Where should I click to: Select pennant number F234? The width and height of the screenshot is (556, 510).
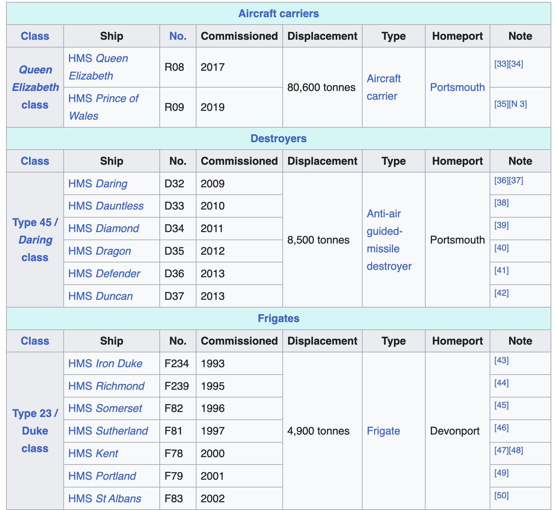pos(178,364)
